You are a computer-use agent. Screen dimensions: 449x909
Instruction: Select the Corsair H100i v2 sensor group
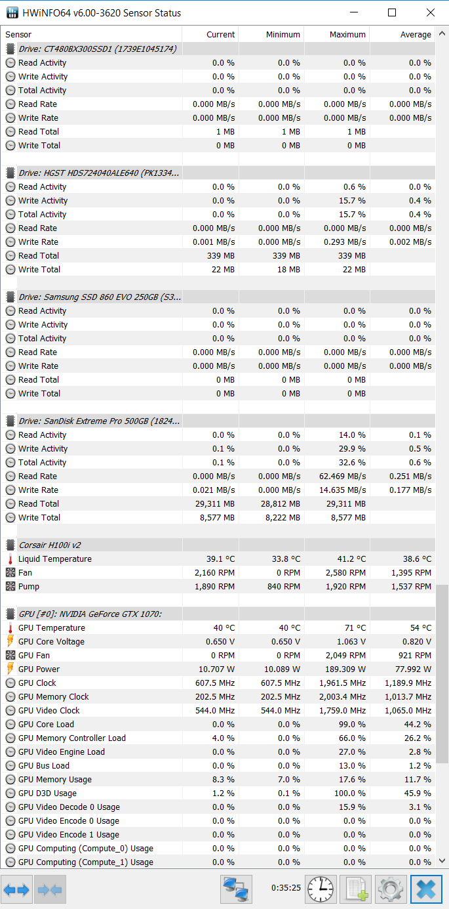(50, 545)
